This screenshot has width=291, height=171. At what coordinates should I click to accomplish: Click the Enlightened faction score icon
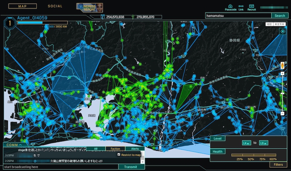pos(133,17)
